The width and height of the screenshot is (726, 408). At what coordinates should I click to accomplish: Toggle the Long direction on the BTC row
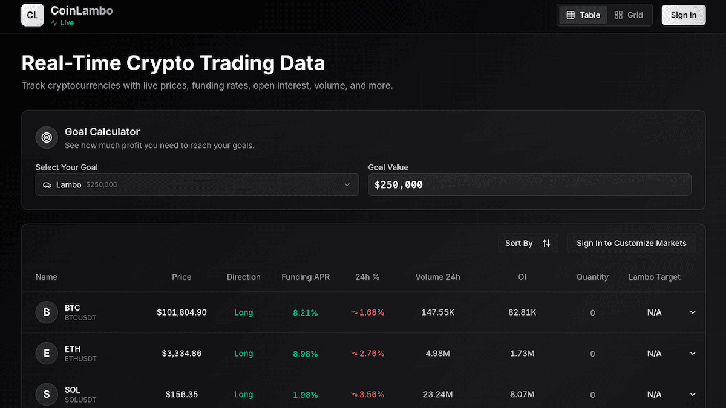[243, 312]
